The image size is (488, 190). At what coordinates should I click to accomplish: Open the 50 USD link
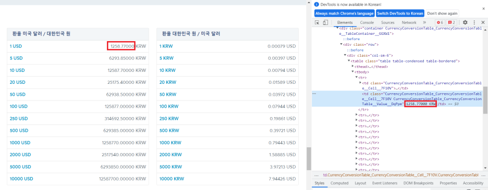[x=17, y=95]
